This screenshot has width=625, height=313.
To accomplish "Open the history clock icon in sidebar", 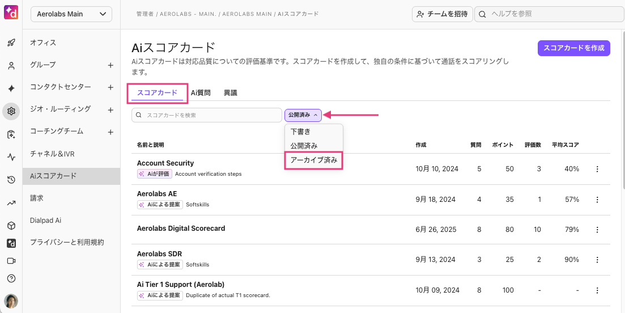I will [11, 180].
